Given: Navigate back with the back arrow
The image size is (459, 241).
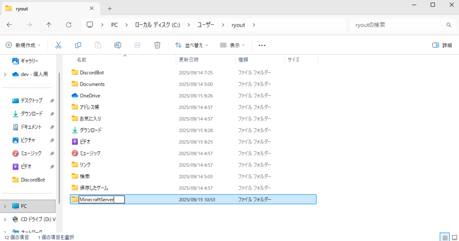Looking at the screenshot, I should click(x=9, y=25).
